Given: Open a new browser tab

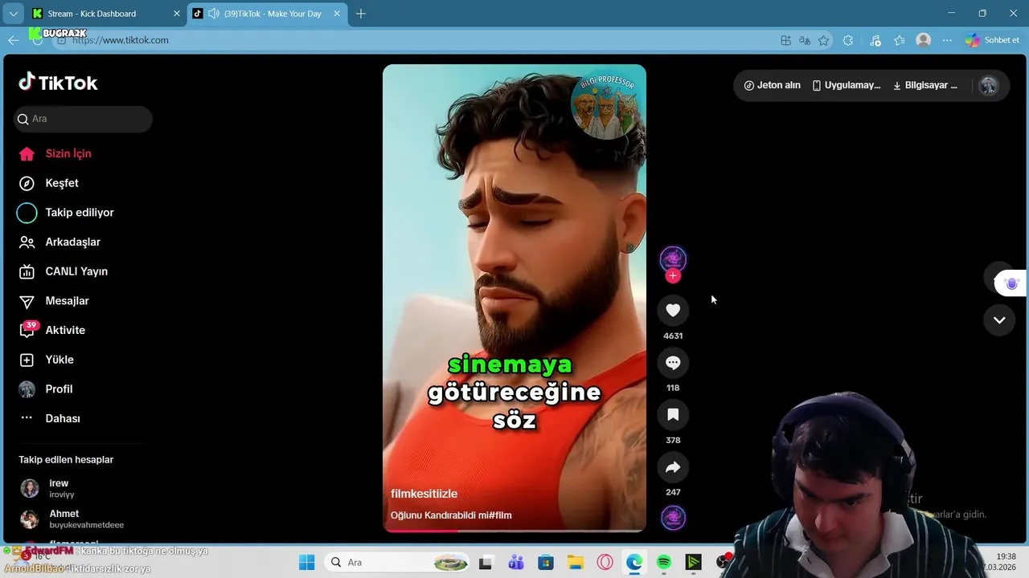Looking at the screenshot, I should 361,14.
